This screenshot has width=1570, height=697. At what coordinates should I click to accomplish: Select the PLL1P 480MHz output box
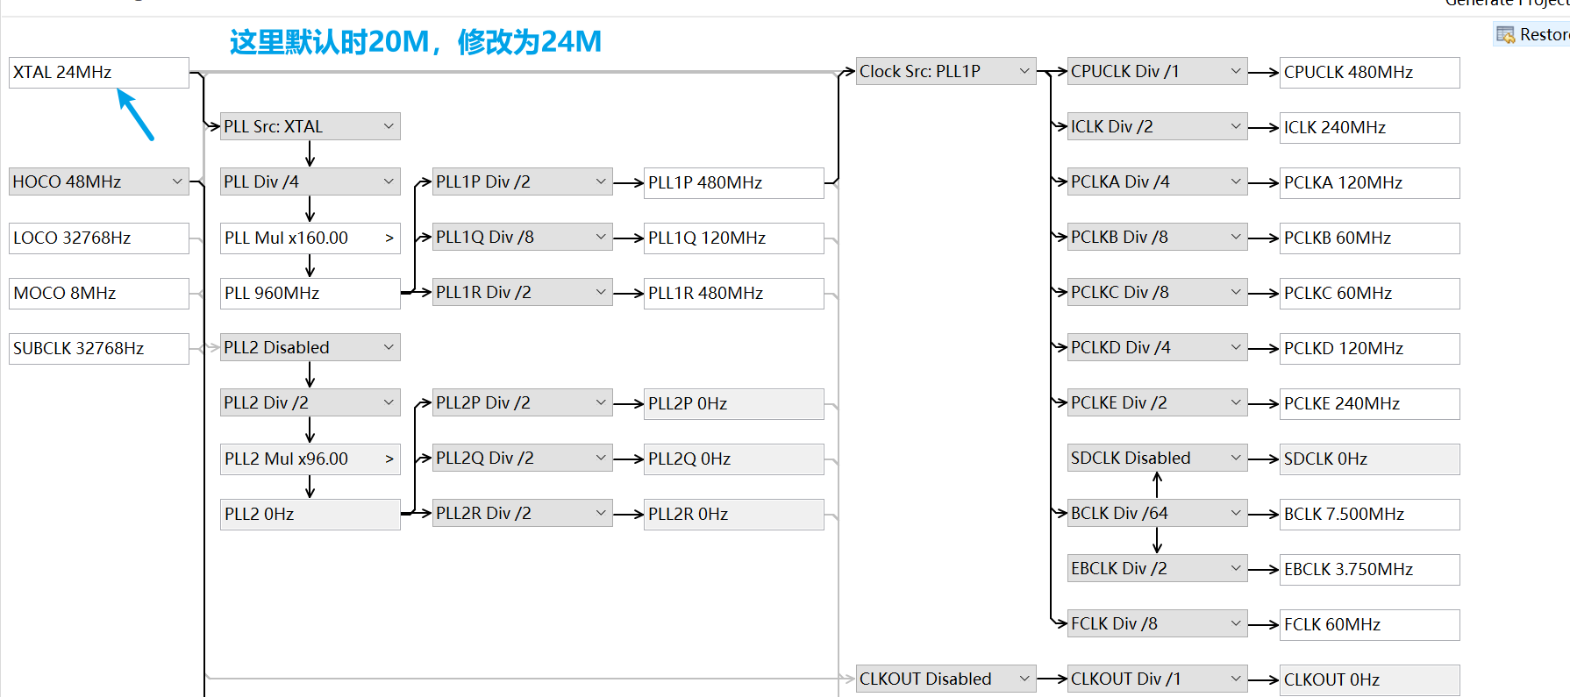(x=734, y=183)
